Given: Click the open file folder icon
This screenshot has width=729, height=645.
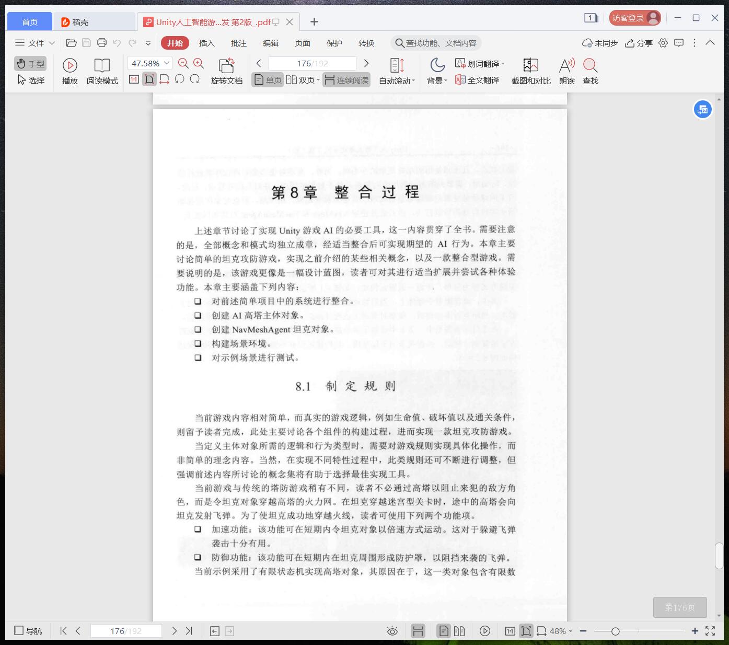Looking at the screenshot, I should pyautogui.click(x=72, y=43).
